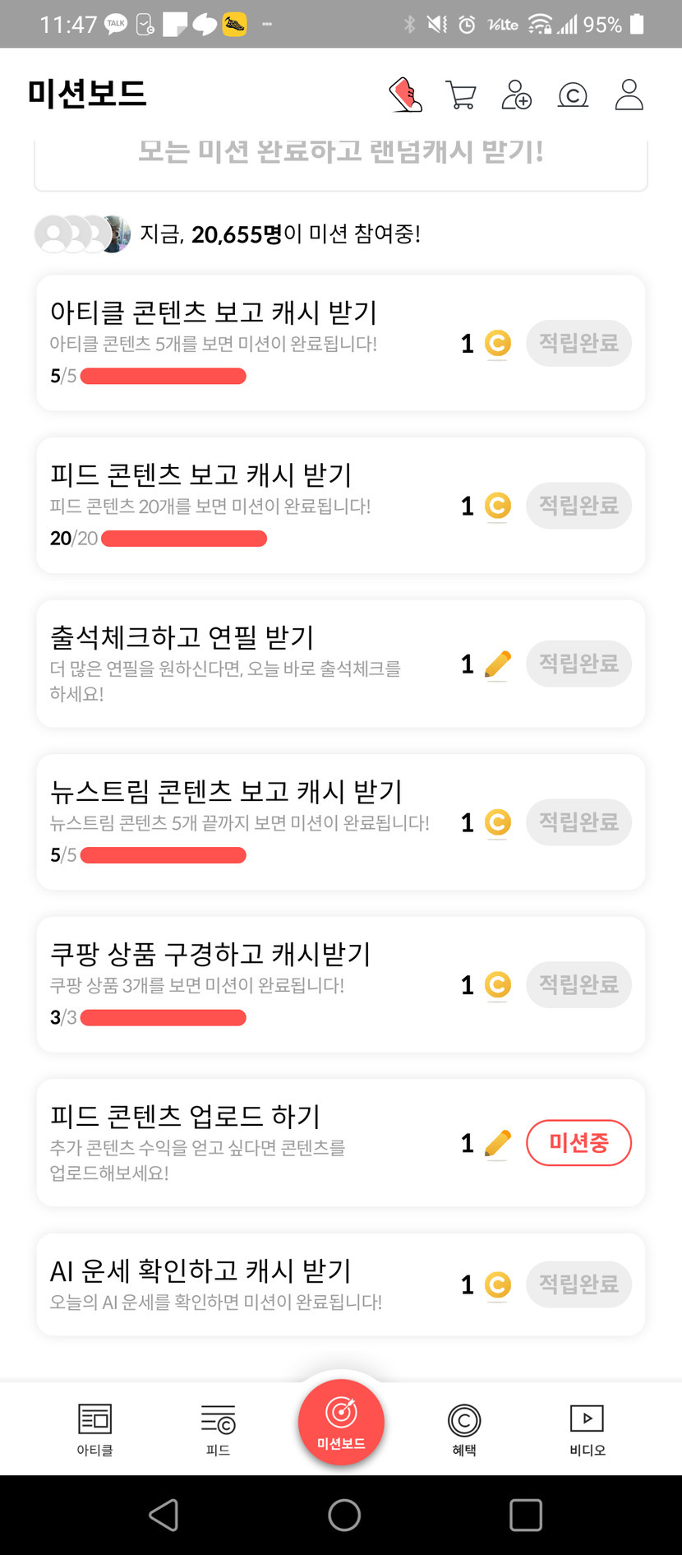This screenshot has height=1555, width=682.
Task: Tap the pencil reward icon for 피드 콘텐츠 업로드
Action: (497, 1144)
